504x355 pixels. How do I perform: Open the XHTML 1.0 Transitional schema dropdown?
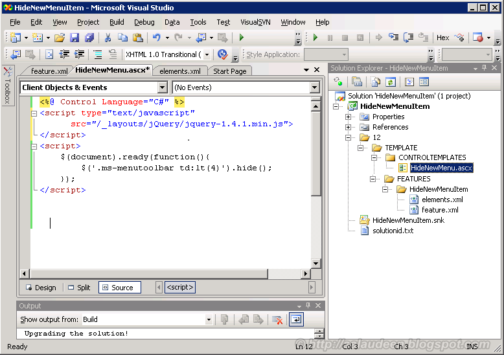click(207, 54)
